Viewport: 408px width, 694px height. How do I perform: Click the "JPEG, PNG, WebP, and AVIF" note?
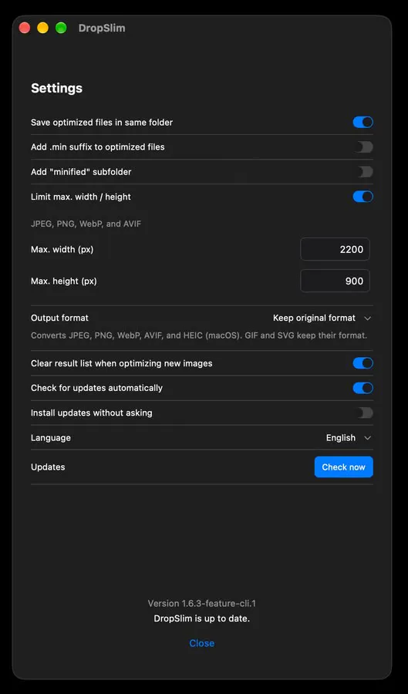coord(86,224)
